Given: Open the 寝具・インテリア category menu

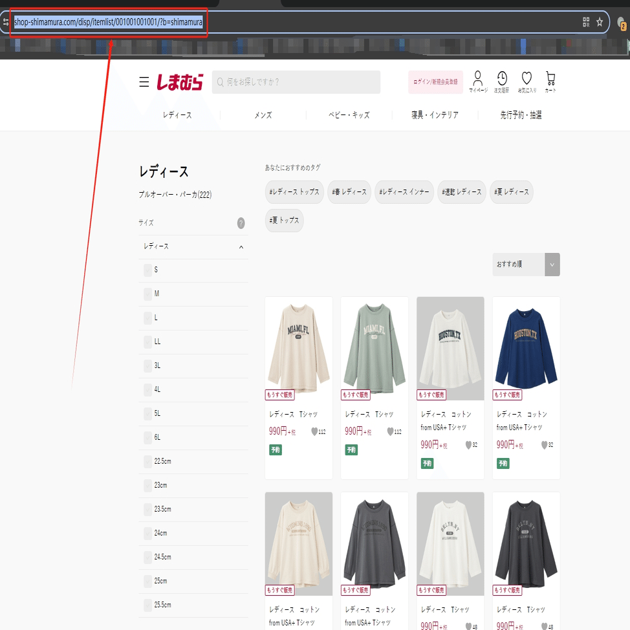Looking at the screenshot, I should tap(435, 115).
